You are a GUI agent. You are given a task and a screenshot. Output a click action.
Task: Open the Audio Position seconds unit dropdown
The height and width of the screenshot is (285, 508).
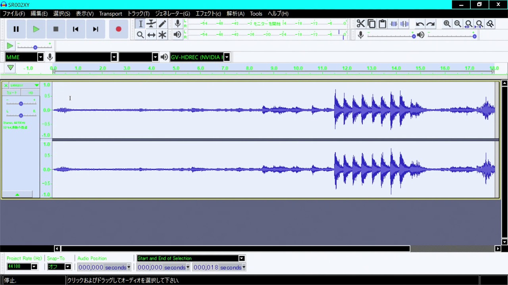129,268
